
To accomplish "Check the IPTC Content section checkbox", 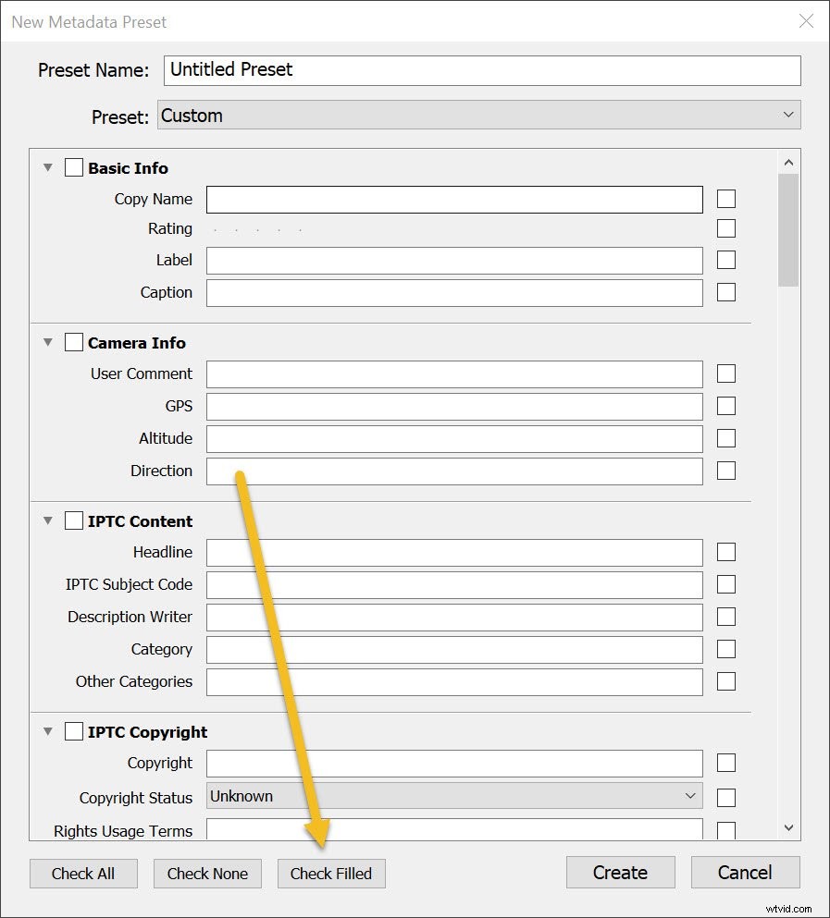I will 73,520.
